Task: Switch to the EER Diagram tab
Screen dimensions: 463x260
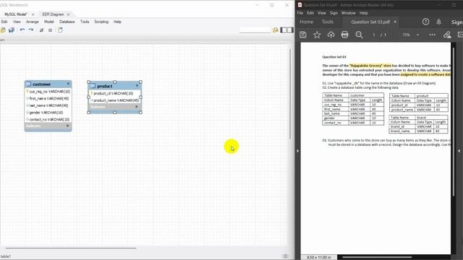Action: [x=53, y=14]
